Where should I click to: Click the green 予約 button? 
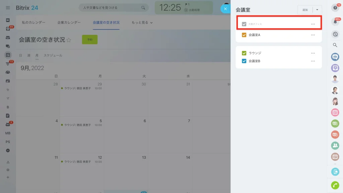tap(90, 40)
